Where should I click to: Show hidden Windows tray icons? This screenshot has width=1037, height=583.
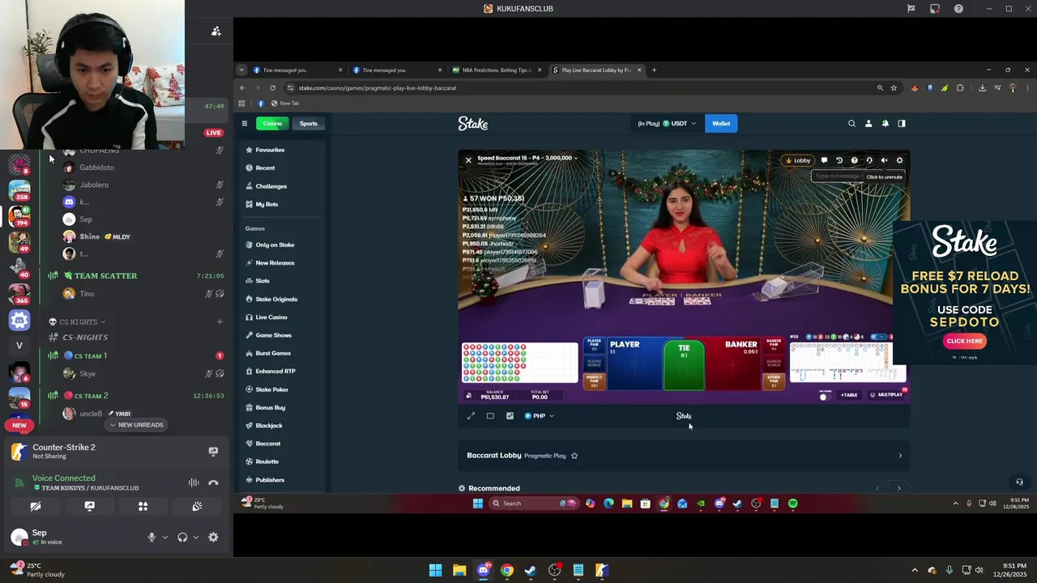tap(915, 570)
